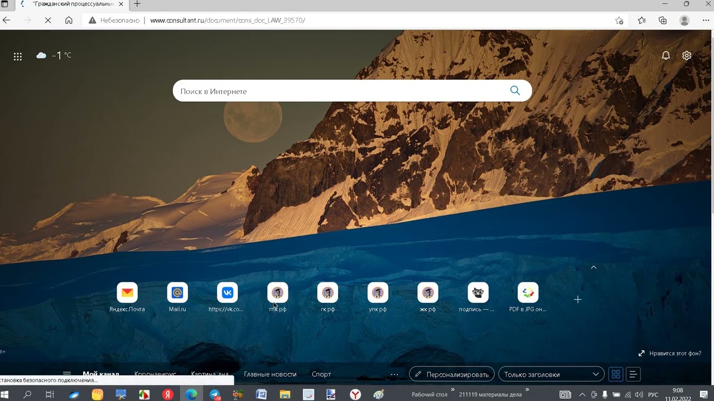Open the tab actions menu icon

coord(4,4)
